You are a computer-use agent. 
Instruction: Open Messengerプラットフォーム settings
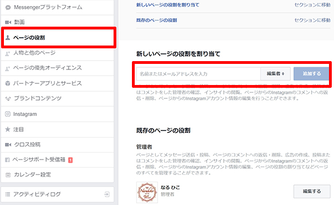point(57,7)
